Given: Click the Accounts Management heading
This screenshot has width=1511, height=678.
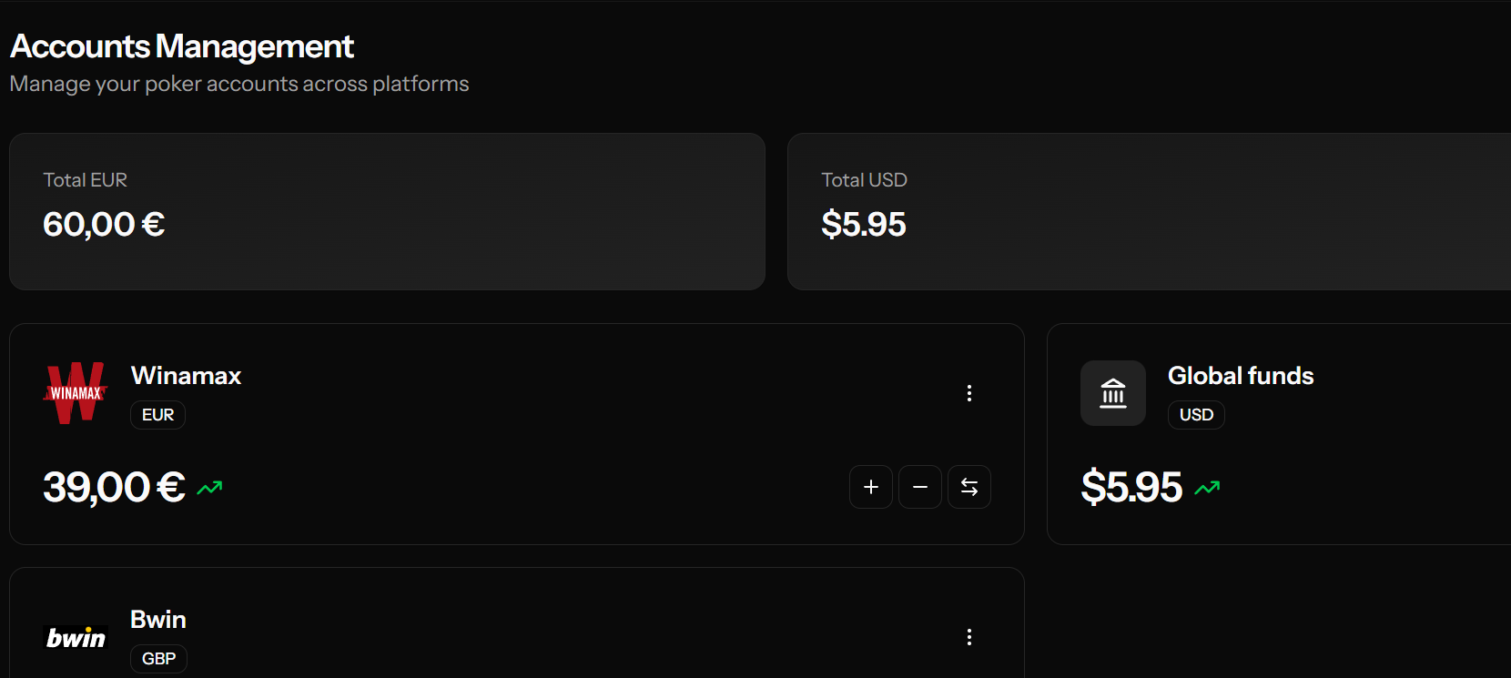Looking at the screenshot, I should click(182, 46).
